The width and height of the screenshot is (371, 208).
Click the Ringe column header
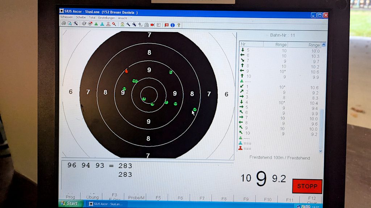click(x=281, y=45)
